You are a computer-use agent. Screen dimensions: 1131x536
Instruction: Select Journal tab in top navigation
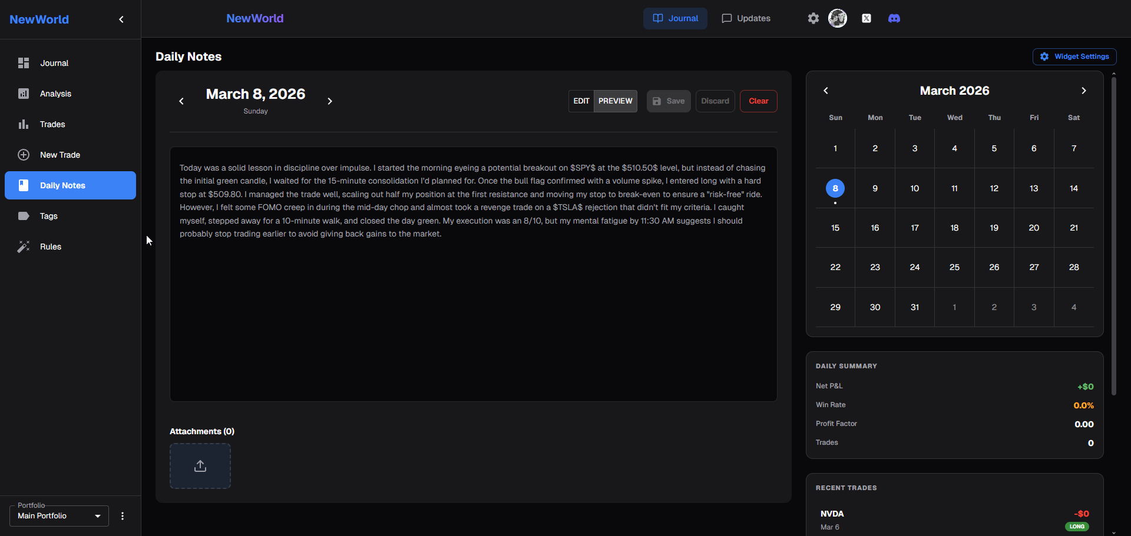[x=675, y=18]
